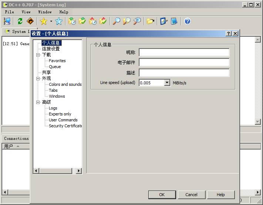Select 连接设置 in settings tree
This screenshot has width=263, height=205.
(x=51, y=49)
